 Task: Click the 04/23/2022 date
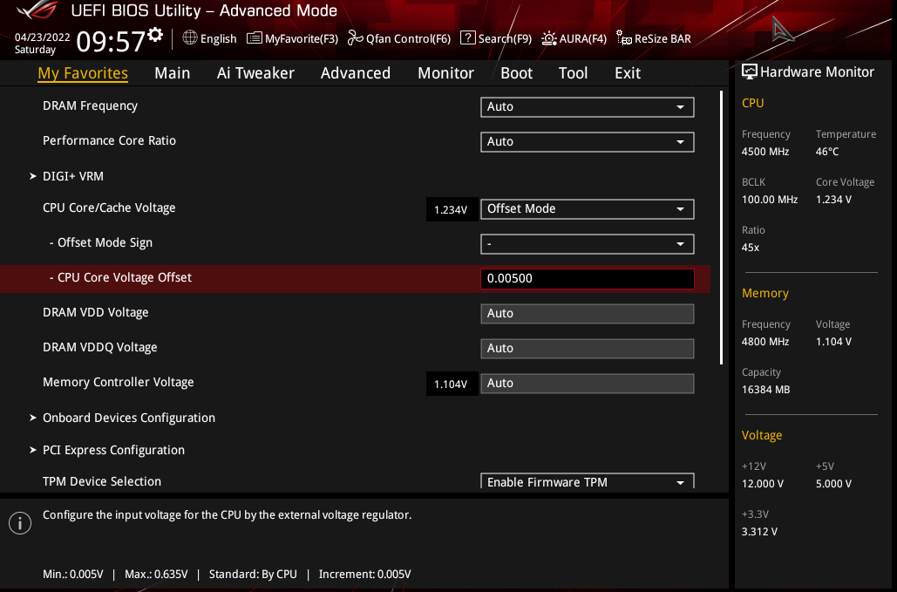point(43,37)
